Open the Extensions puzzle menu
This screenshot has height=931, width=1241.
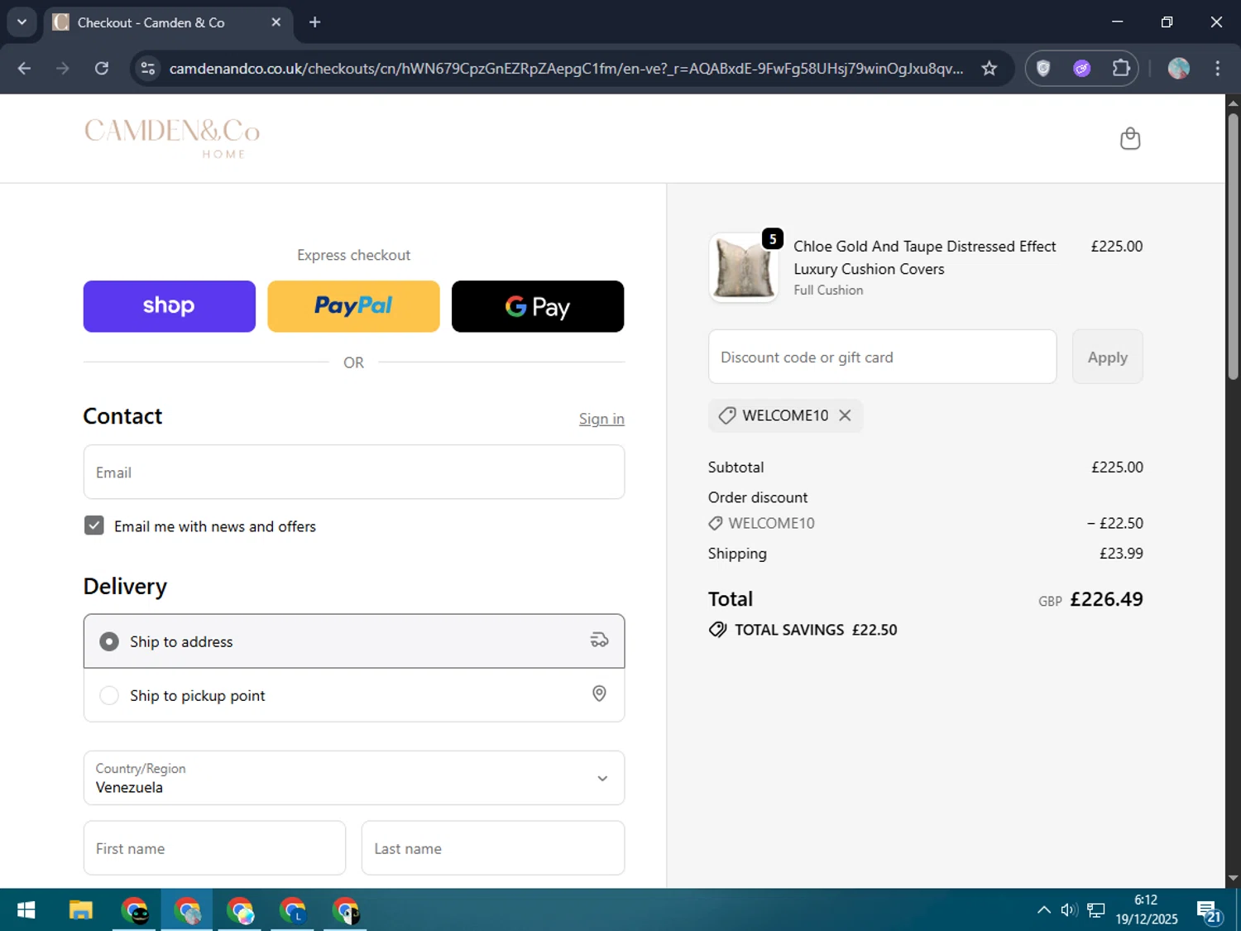pos(1121,69)
